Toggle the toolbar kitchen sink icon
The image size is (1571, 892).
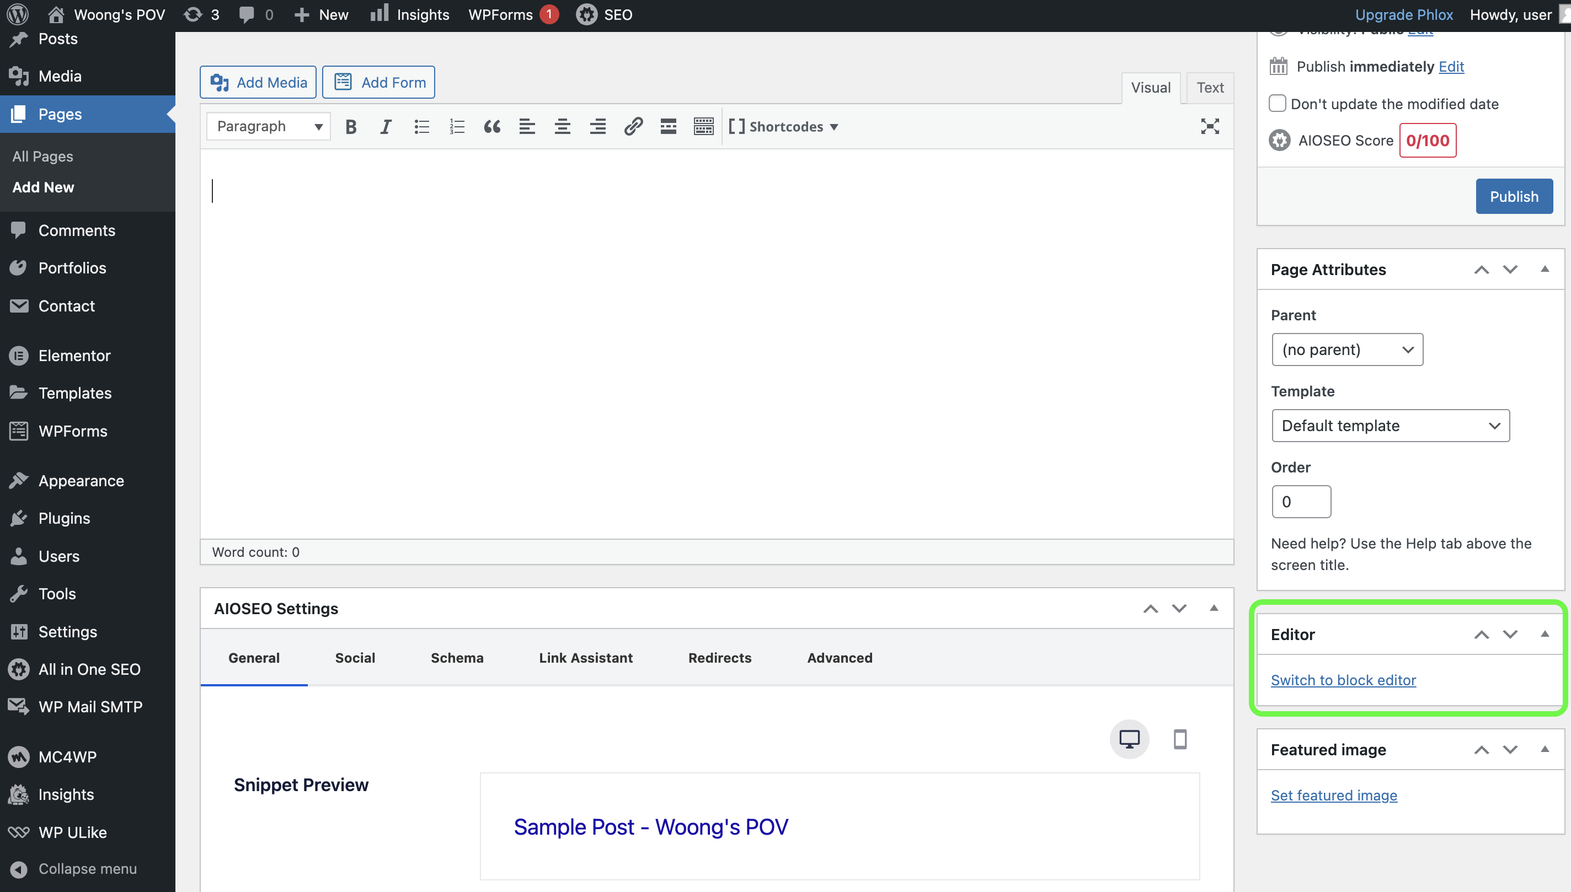(x=703, y=127)
